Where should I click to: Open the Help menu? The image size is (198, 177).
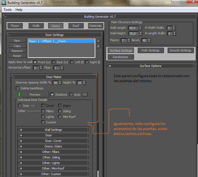pyautogui.click(x=19, y=10)
